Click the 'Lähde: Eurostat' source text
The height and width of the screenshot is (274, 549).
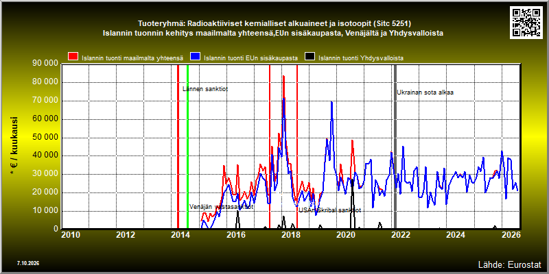509,264
